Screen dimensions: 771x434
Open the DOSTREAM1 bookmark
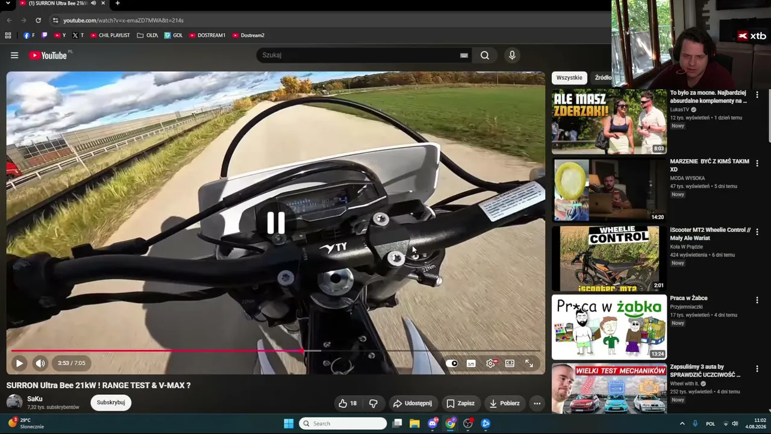click(x=207, y=36)
